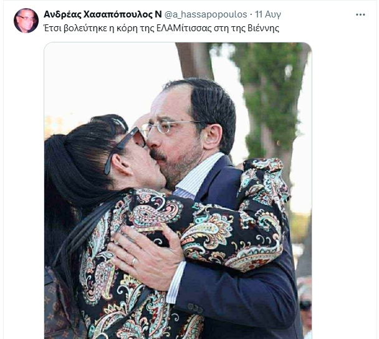The width and height of the screenshot is (379, 339).
Task: Click the surname Χασαπόπουλος in the header
Action: 118,14
